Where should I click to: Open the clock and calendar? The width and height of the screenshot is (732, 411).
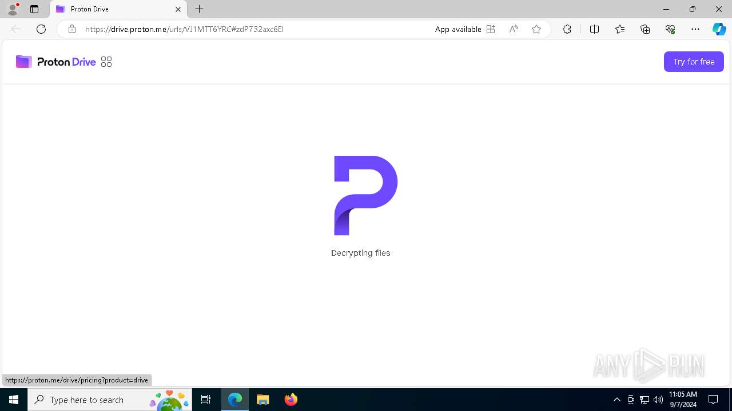[x=683, y=400]
